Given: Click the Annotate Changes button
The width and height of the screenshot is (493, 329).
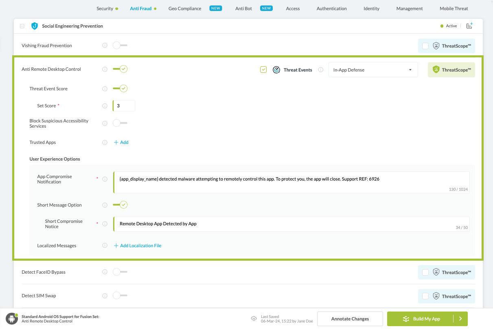Looking at the screenshot, I should point(350,319).
